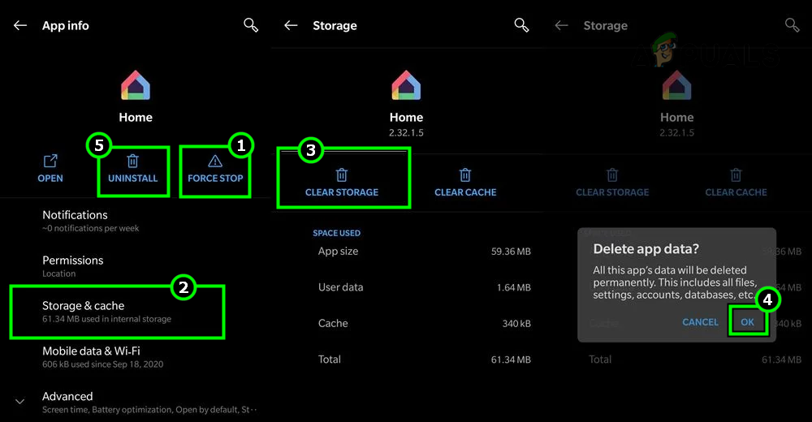
Task: Open Storage & cache settings
Action: pos(107,311)
